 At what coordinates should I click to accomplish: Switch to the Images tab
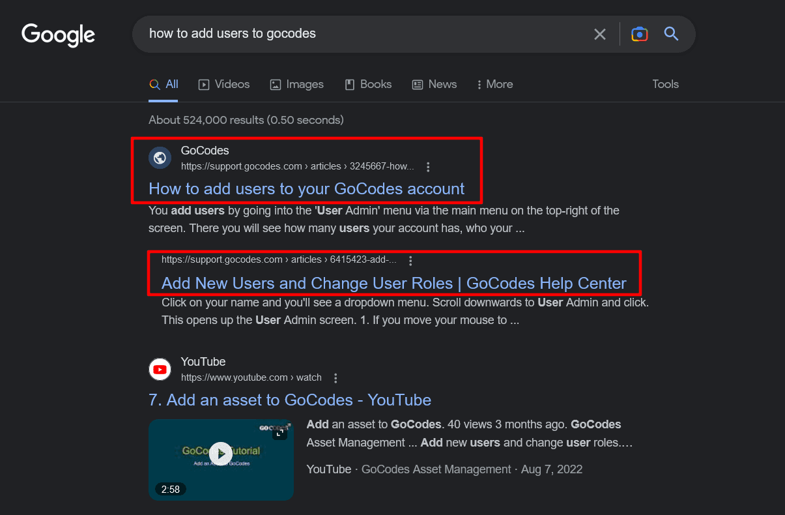[297, 84]
